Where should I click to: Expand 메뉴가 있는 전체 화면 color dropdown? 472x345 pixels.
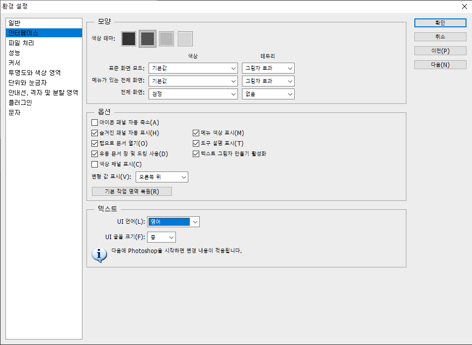pyautogui.click(x=193, y=81)
